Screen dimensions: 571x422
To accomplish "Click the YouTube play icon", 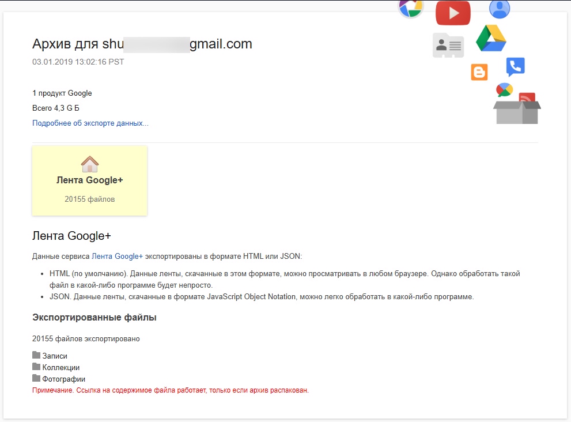I will click(453, 13).
